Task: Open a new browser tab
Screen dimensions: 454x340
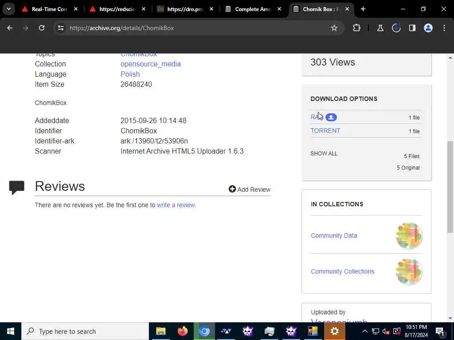Action: (363, 9)
